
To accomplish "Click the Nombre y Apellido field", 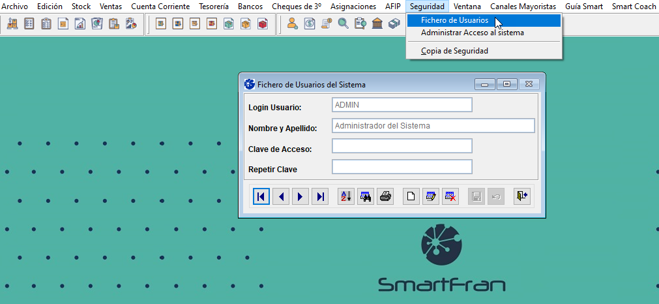I will tap(433, 125).
